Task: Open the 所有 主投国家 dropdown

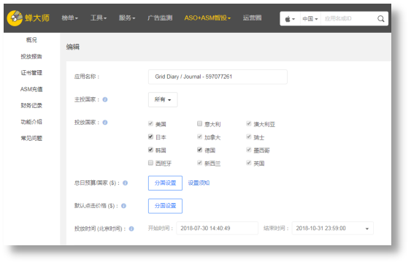Action: pos(163,99)
